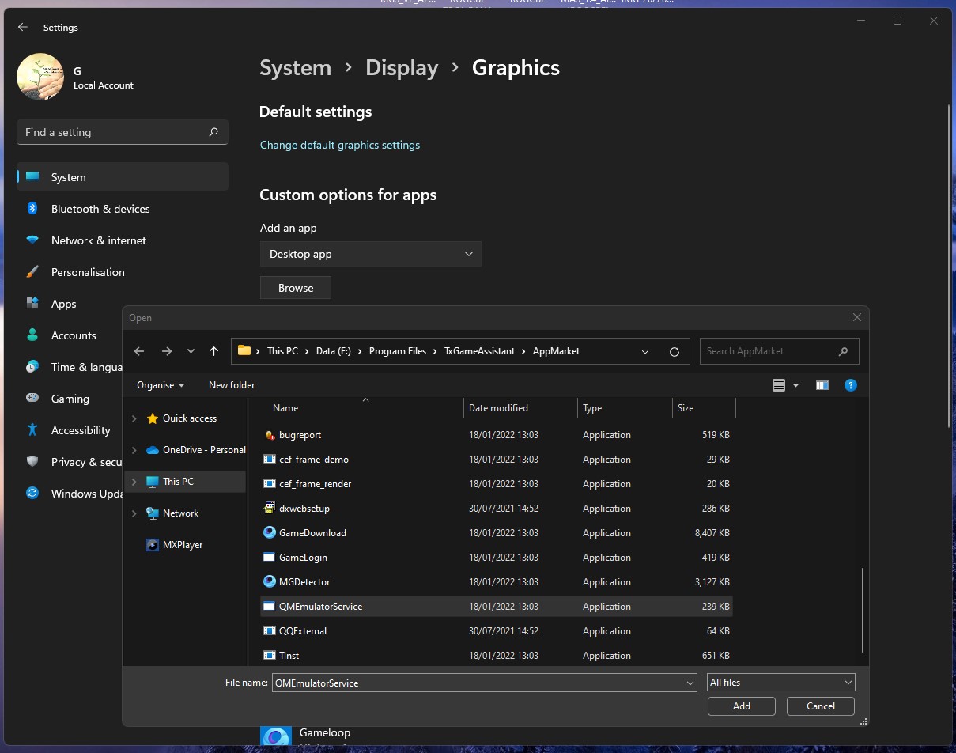Click the dxwebsetup installer icon
This screenshot has height=753, width=956.
pos(269,509)
